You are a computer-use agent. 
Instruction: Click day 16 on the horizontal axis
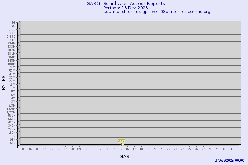pyautogui.click(x=127, y=149)
